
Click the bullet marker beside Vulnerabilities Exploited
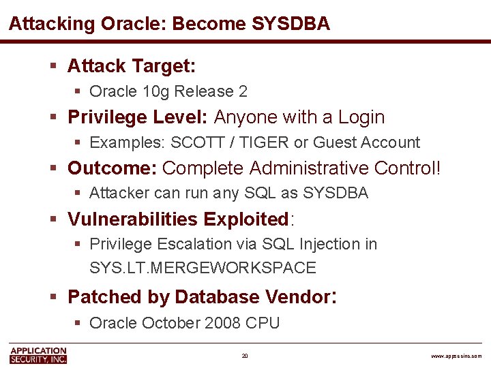53,219
